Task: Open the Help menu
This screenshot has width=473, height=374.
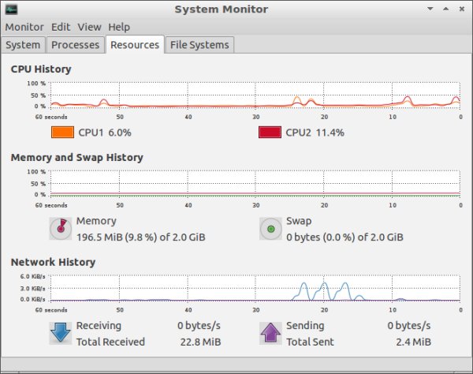Action: pyautogui.click(x=119, y=27)
